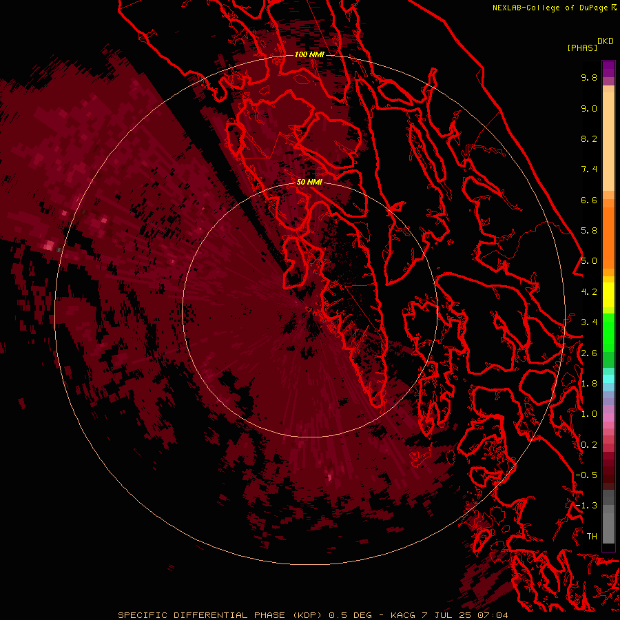This screenshot has width=620, height=620.
Task: Click the DKD product label
Action: point(606,41)
